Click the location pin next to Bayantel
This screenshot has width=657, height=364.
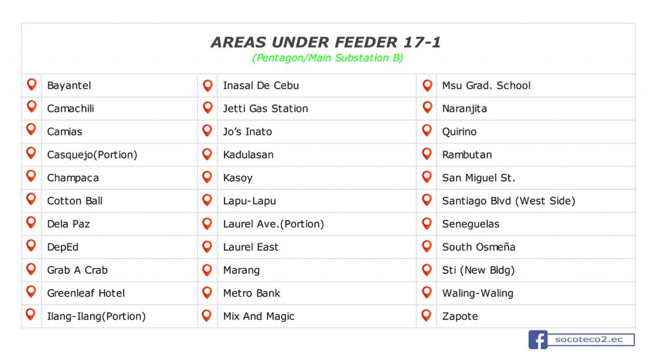[31, 85]
